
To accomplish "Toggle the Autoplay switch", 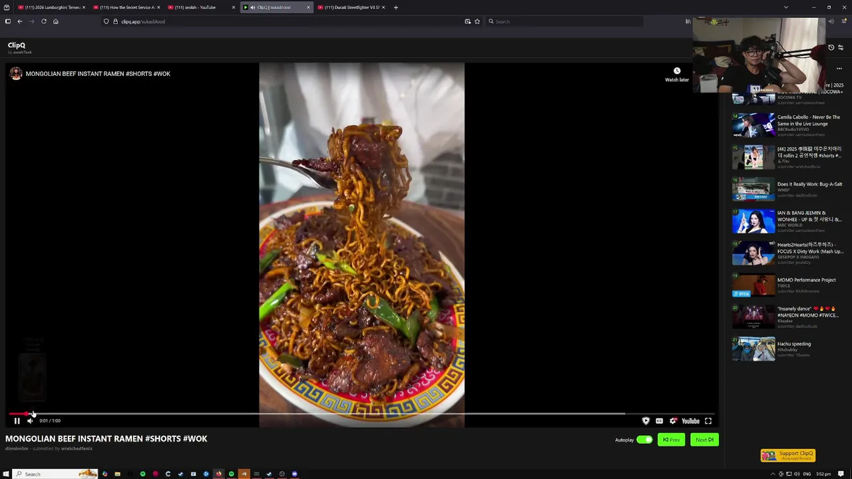I will 644,440.
